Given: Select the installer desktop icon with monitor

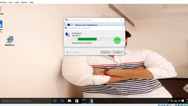Looking at the screenshot, I should (10, 41).
